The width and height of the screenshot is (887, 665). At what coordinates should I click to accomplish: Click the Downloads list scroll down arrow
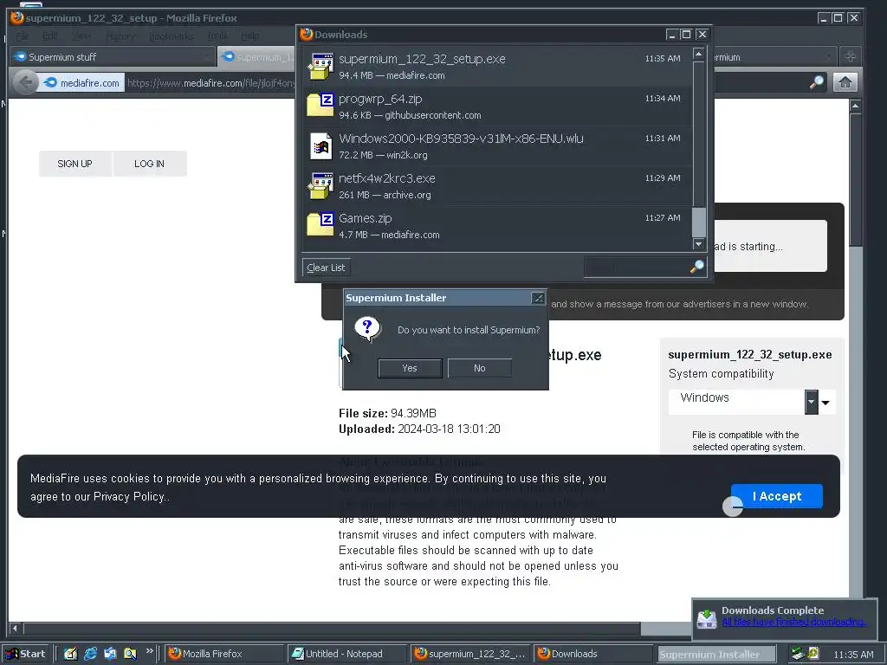pos(699,243)
